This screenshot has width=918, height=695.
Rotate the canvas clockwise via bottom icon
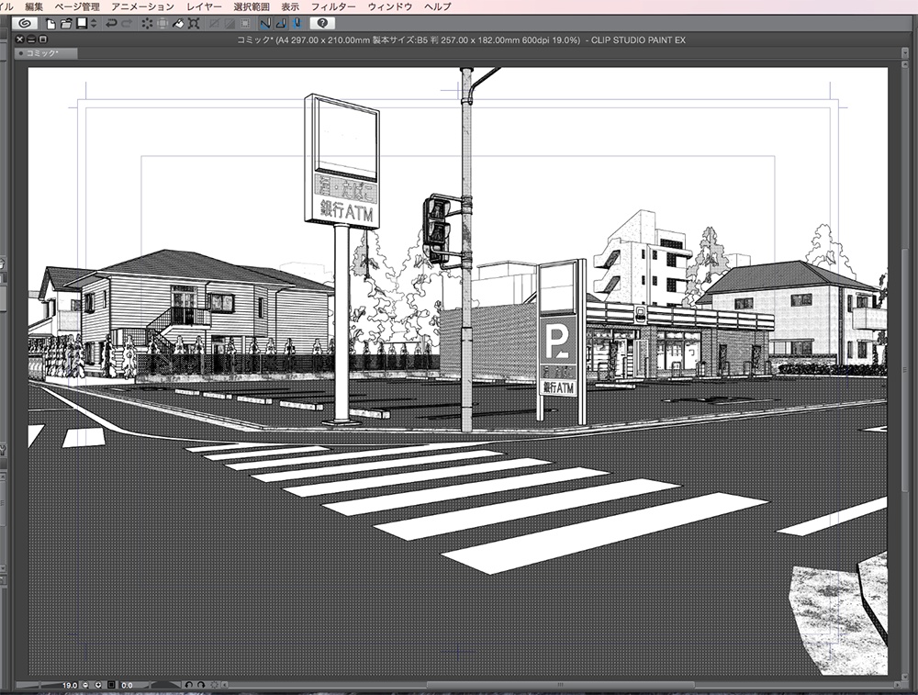click(200, 685)
